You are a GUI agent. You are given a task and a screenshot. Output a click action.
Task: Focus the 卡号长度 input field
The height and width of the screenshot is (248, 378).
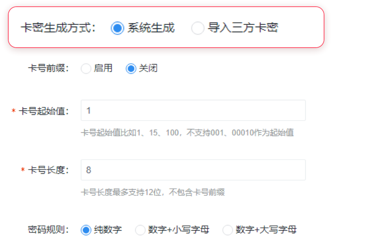coord(193,170)
